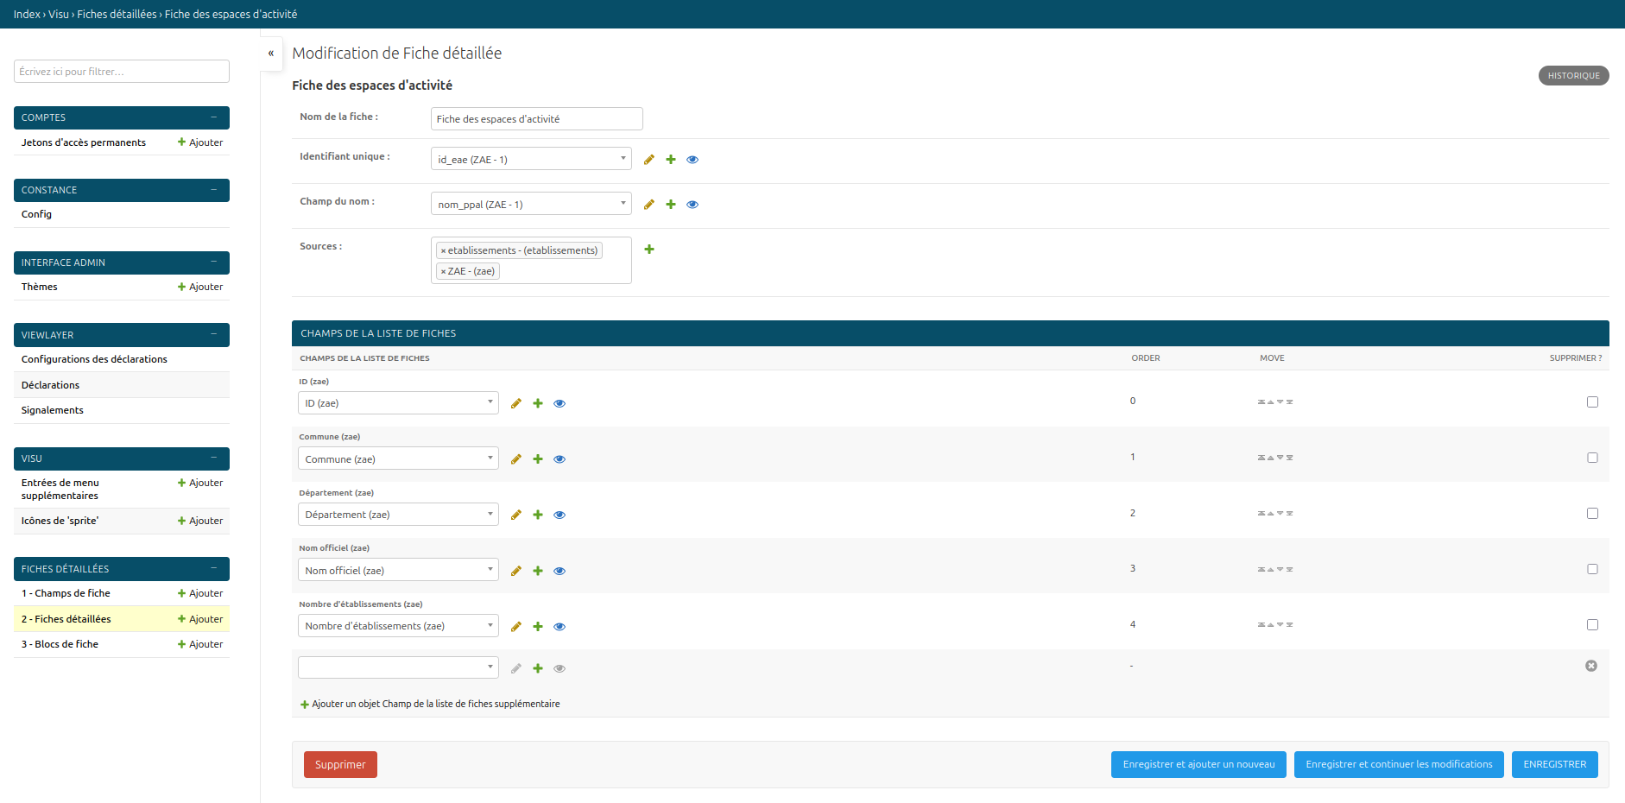Screen dimensions: 1625x803
Task: Check the Supprimer box for Commune (zae)
Action: 1592,458
